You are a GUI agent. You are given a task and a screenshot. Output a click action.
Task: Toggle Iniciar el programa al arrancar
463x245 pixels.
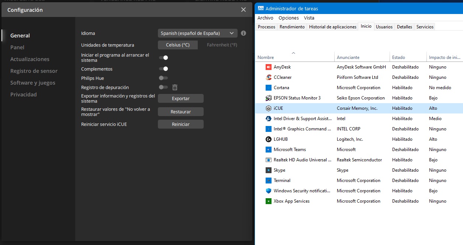163,57
